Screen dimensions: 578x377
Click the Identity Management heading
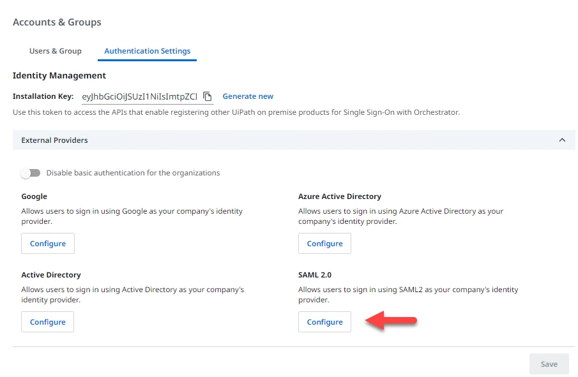coord(59,75)
